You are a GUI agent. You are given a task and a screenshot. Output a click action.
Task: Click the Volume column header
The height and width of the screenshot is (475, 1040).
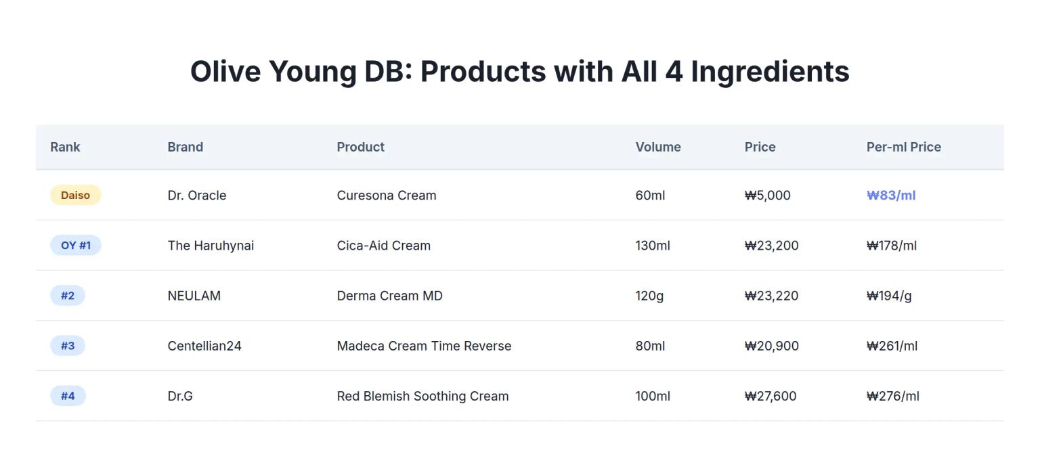[x=657, y=147]
